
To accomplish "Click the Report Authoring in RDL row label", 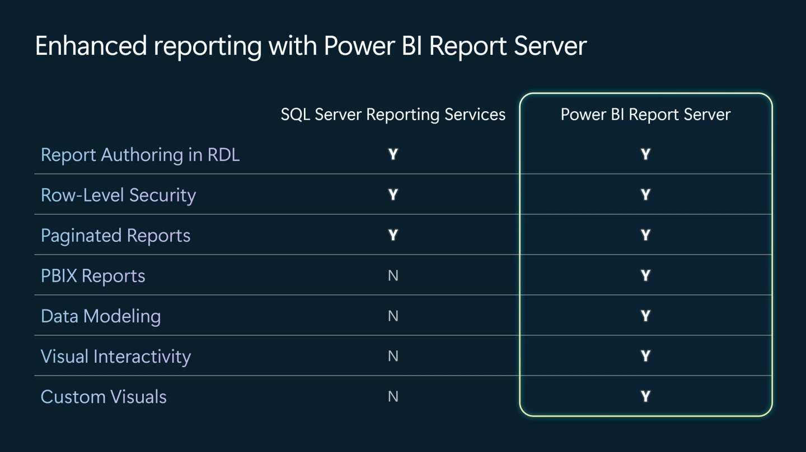I will [x=140, y=155].
